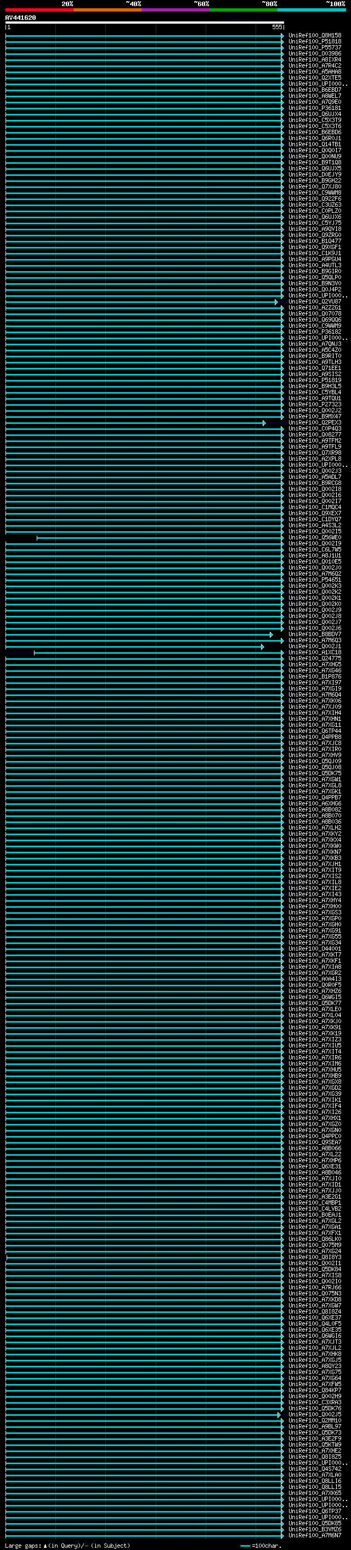
Task: Select hit label UniRef100_C5YJ75
Action: [x=315, y=223]
